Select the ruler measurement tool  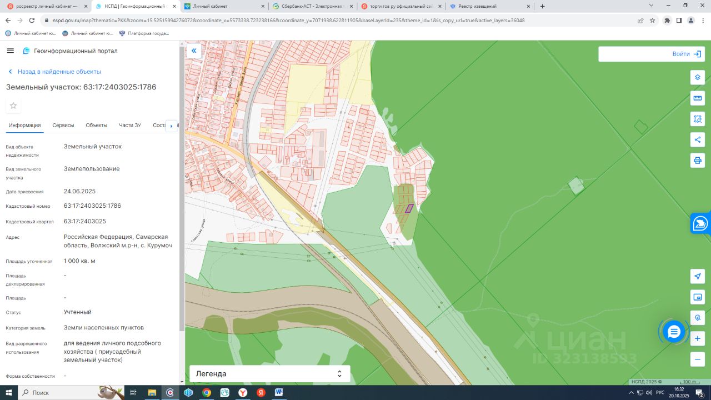[x=698, y=98]
